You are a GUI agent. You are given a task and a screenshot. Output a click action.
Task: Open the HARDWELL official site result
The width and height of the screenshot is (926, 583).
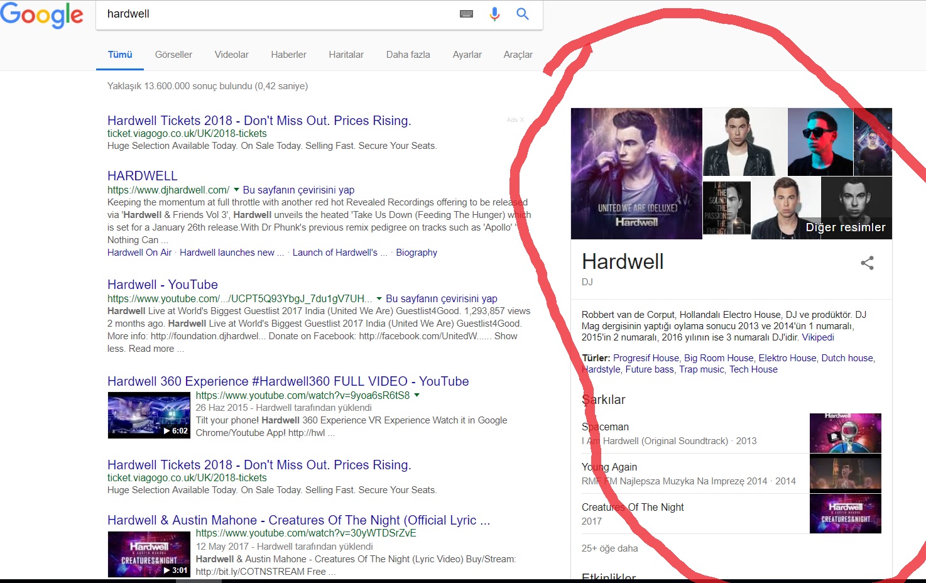pyautogui.click(x=143, y=176)
